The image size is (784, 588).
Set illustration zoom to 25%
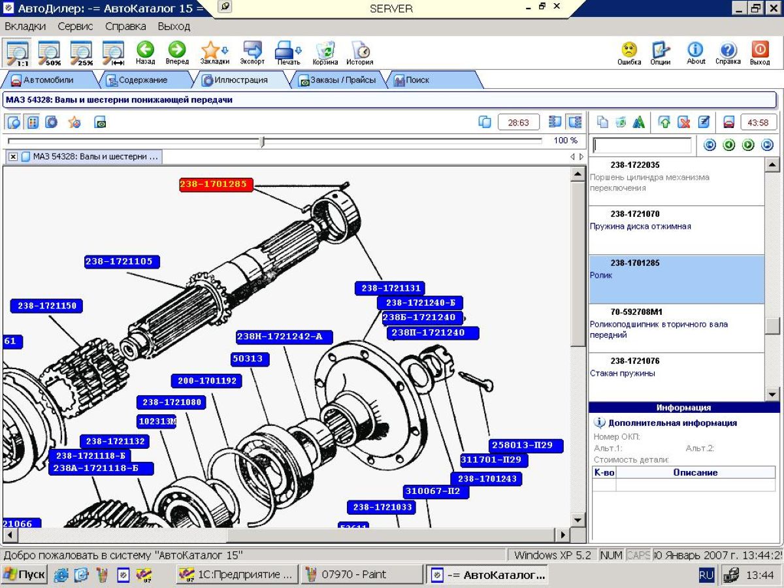click(x=82, y=52)
